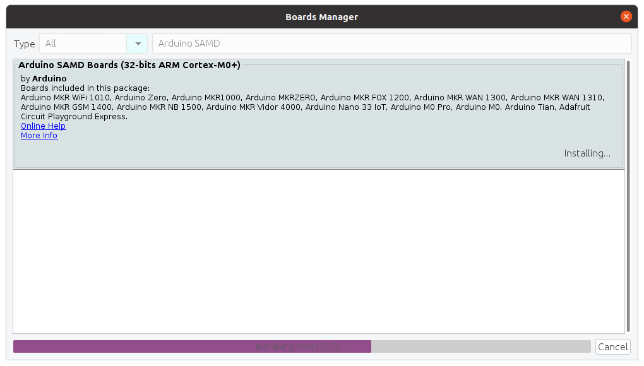Open the Online Help link

pos(43,126)
